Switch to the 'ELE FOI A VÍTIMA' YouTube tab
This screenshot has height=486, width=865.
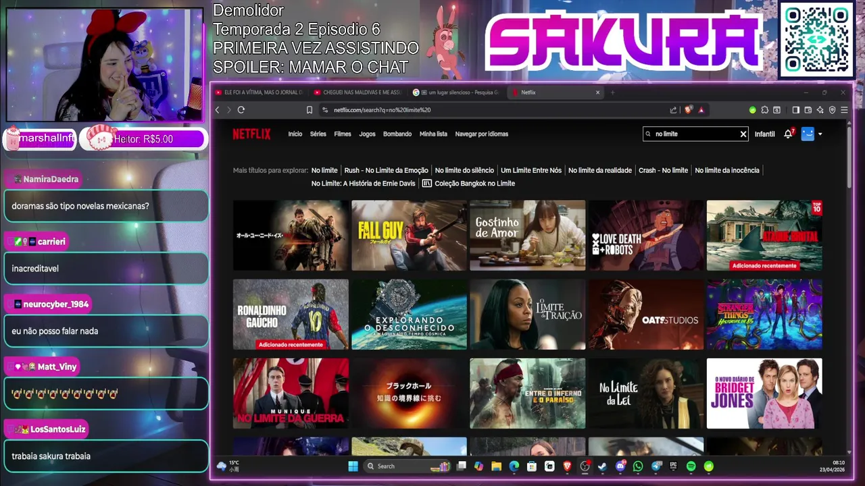pyautogui.click(x=260, y=92)
